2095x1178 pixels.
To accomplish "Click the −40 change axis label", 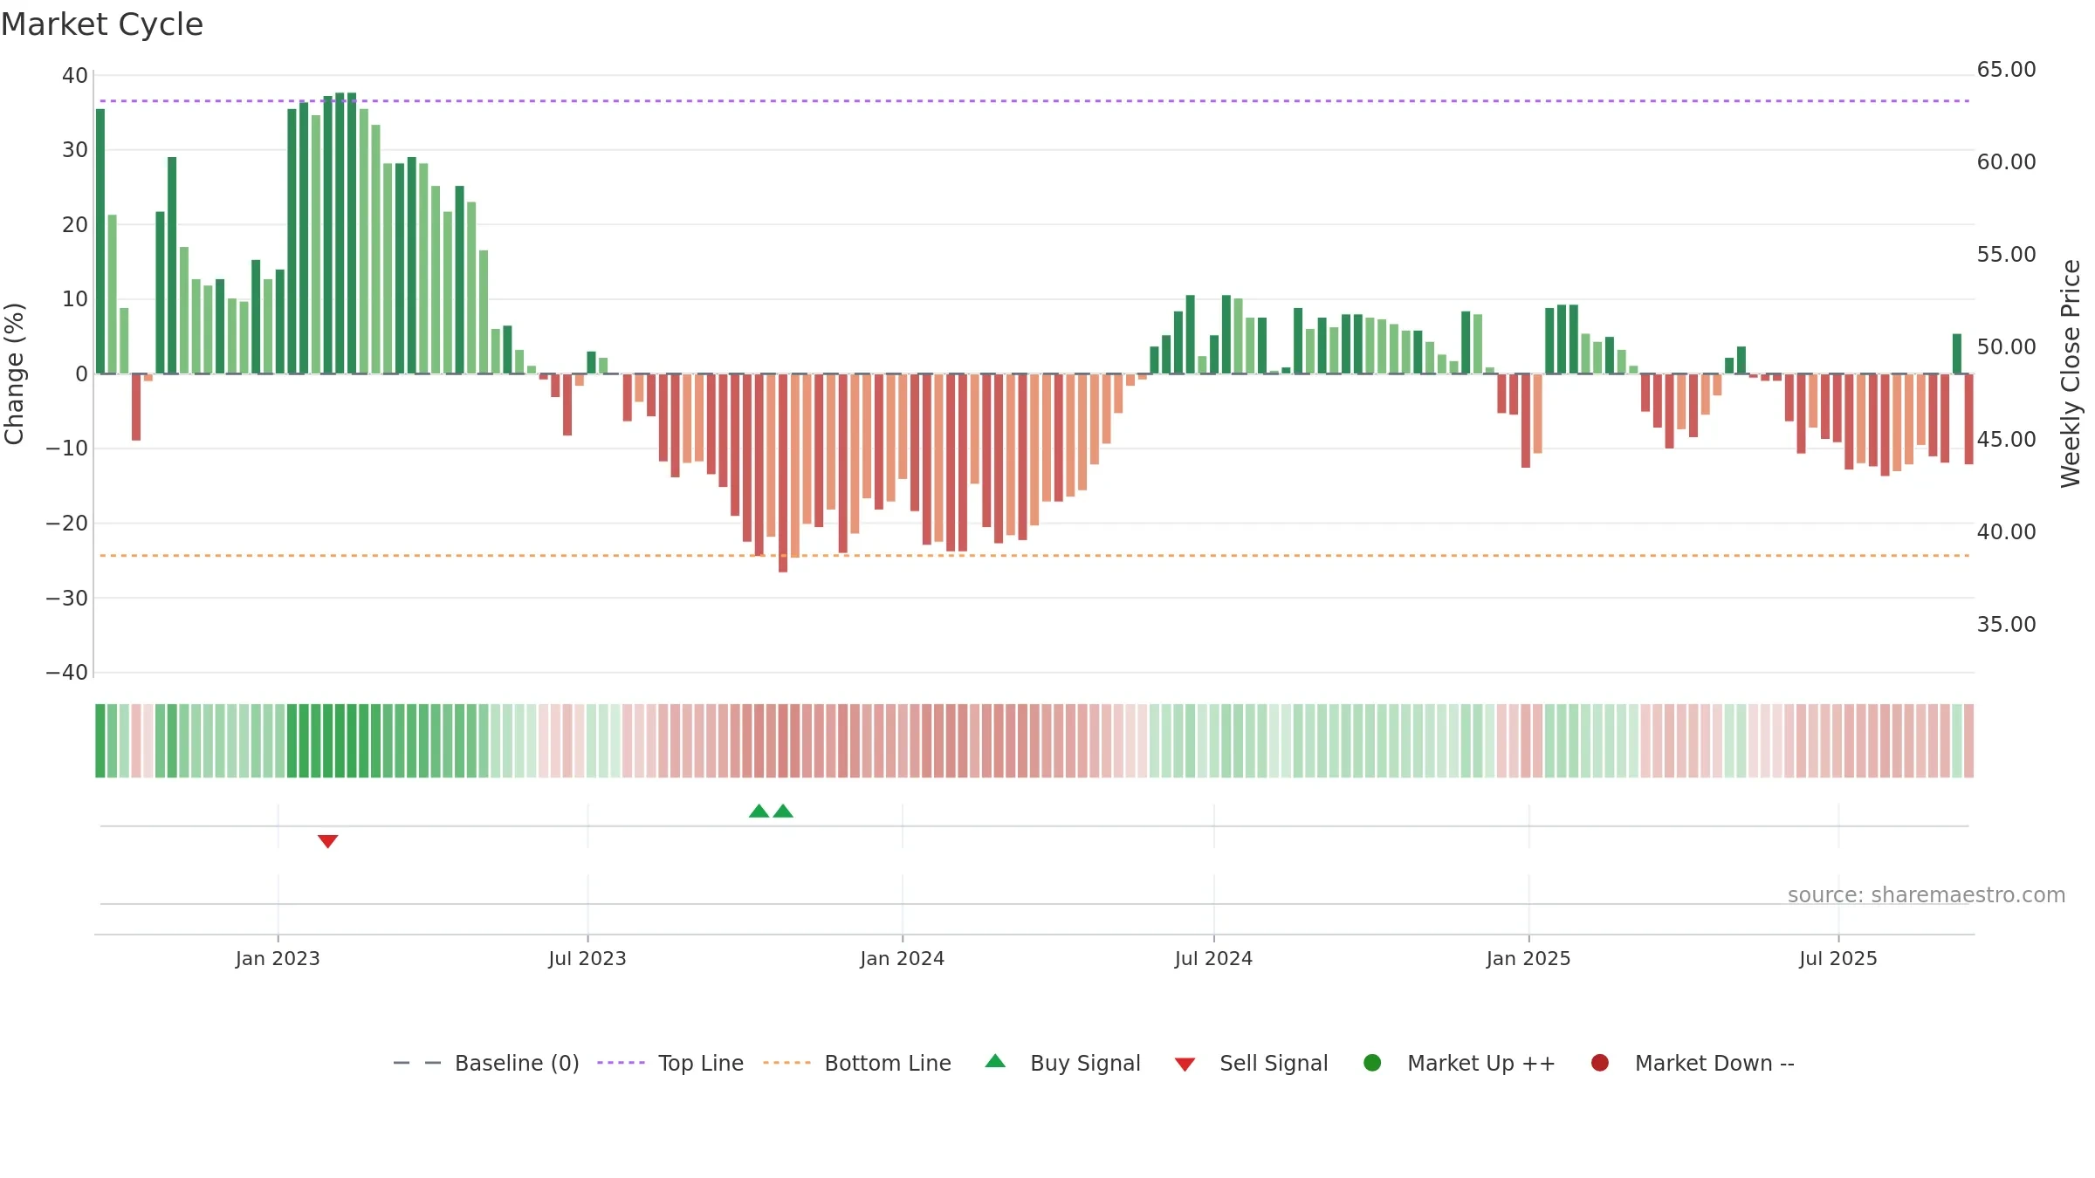I will (x=66, y=673).
